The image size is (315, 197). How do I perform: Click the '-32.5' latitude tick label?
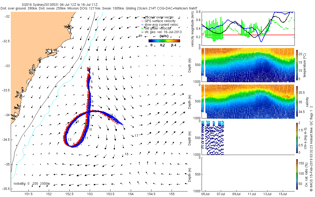[x=5, y=41]
